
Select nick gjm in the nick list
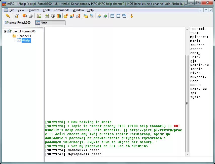pos(193,61)
